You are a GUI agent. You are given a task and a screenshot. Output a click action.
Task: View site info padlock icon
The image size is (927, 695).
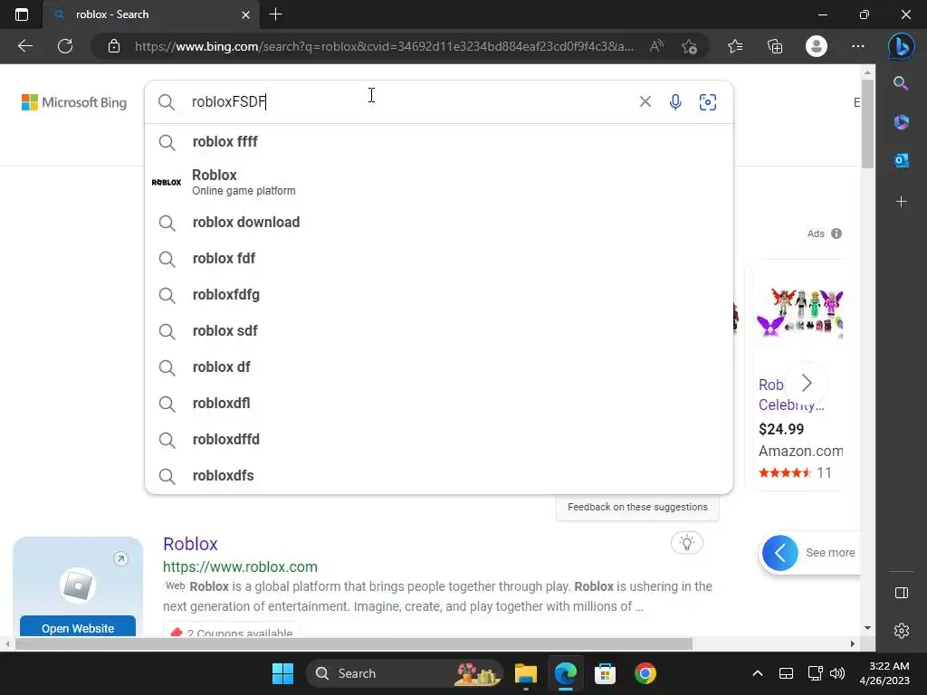coord(114,46)
